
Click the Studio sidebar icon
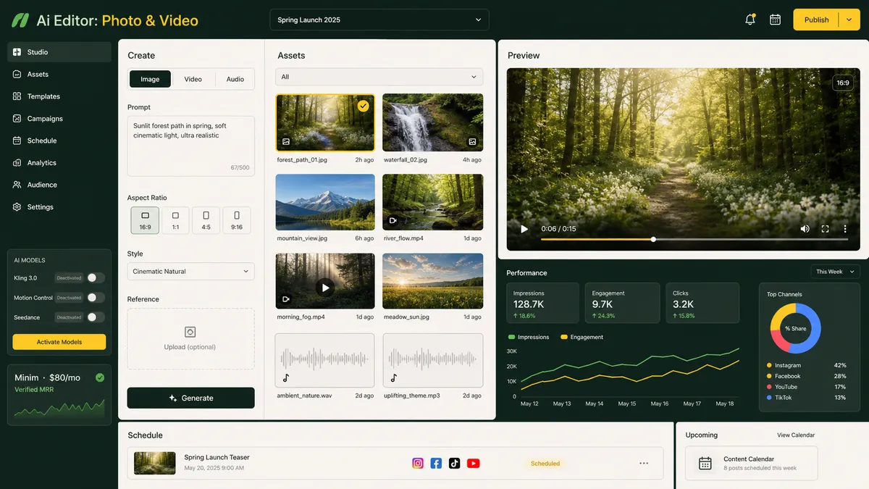point(17,52)
